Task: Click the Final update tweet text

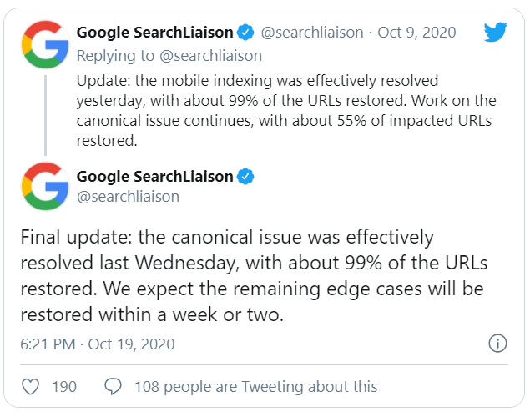Action: click(254, 275)
